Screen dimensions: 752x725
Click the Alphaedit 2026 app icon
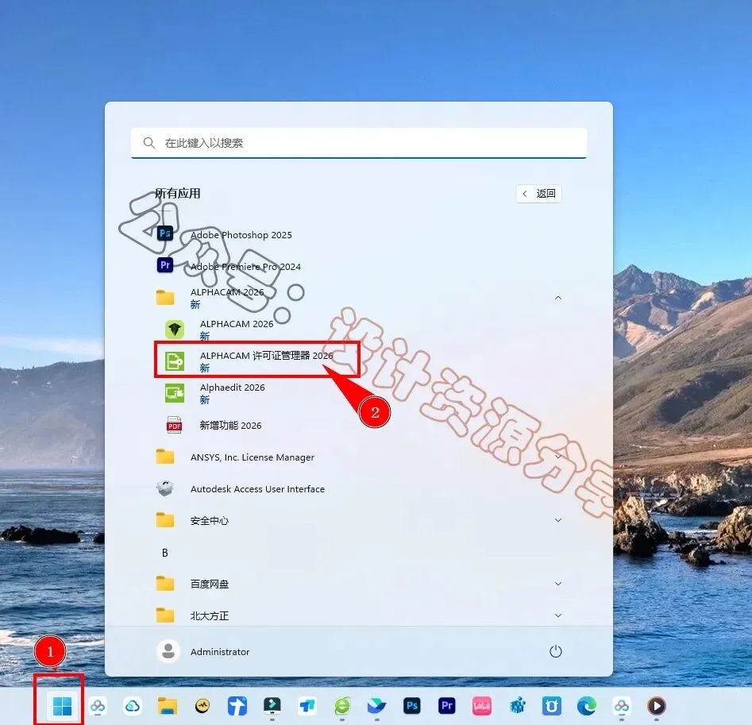point(175,393)
